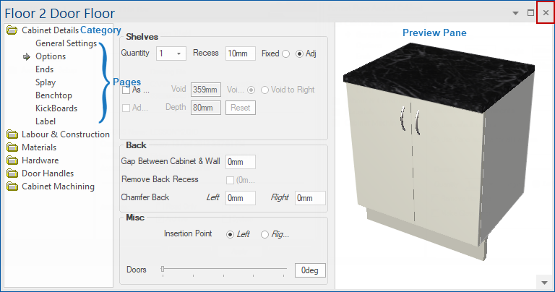This screenshot has width=555, height=292.
Task: Open the Benchtop page
Action: tap(53, 95)
